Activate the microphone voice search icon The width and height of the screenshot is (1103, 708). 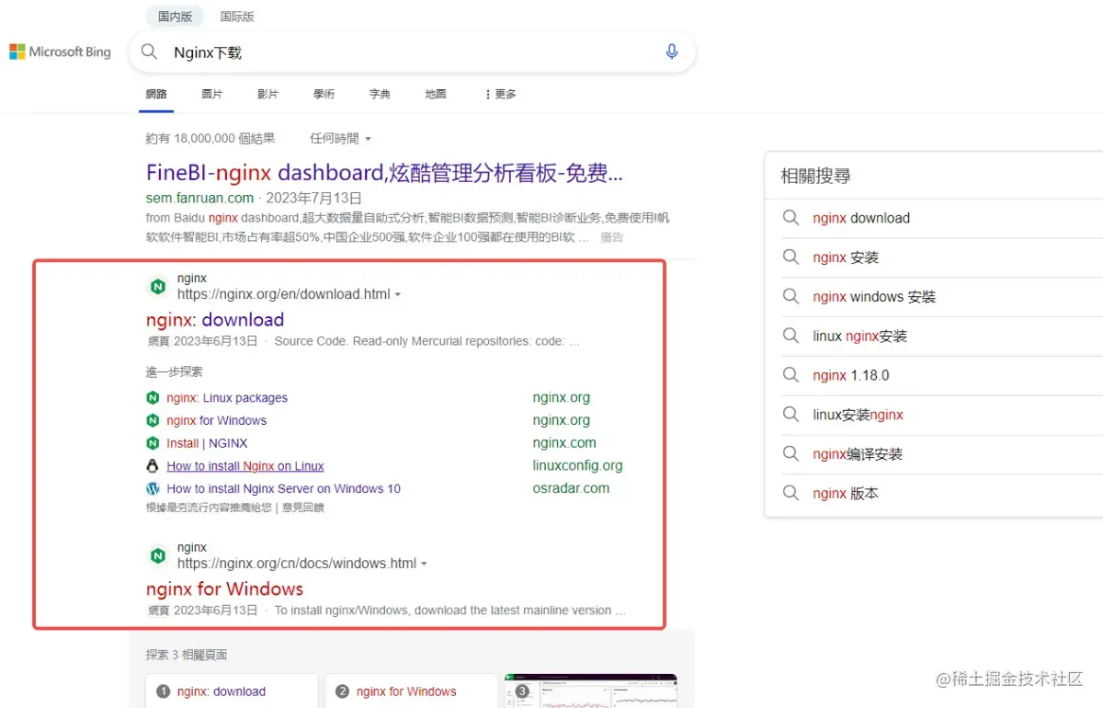(x=672, y=52)
